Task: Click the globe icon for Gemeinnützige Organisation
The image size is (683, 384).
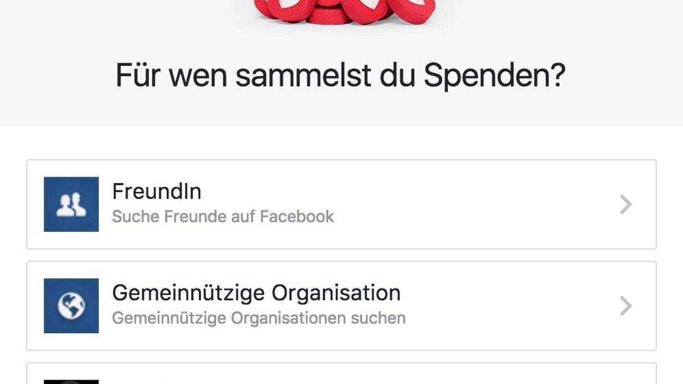Action: (x=71, y=305)
